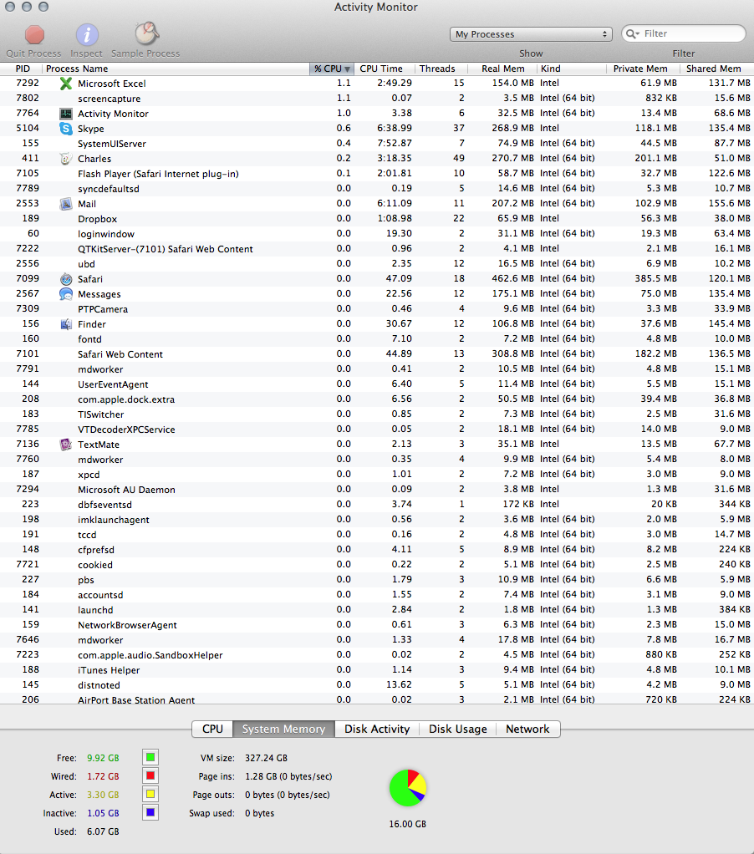Sort by the PID column header
The width and height of the screenshot is (754, 854).
coord(23,69)
